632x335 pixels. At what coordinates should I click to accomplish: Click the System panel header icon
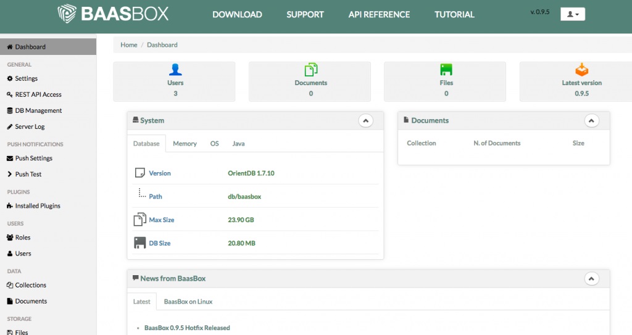click(x=135, y=120)
